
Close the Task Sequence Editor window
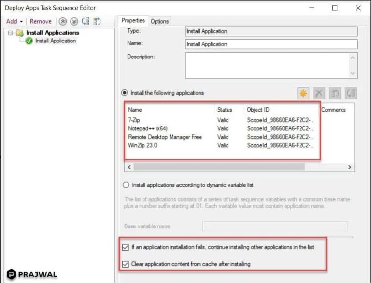coord(358,8)
